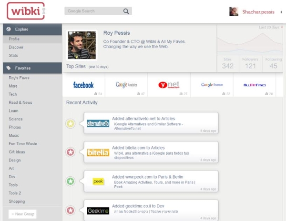
Task: Click the red star for geektime.co.il
Action: click(x=71, y=211)
